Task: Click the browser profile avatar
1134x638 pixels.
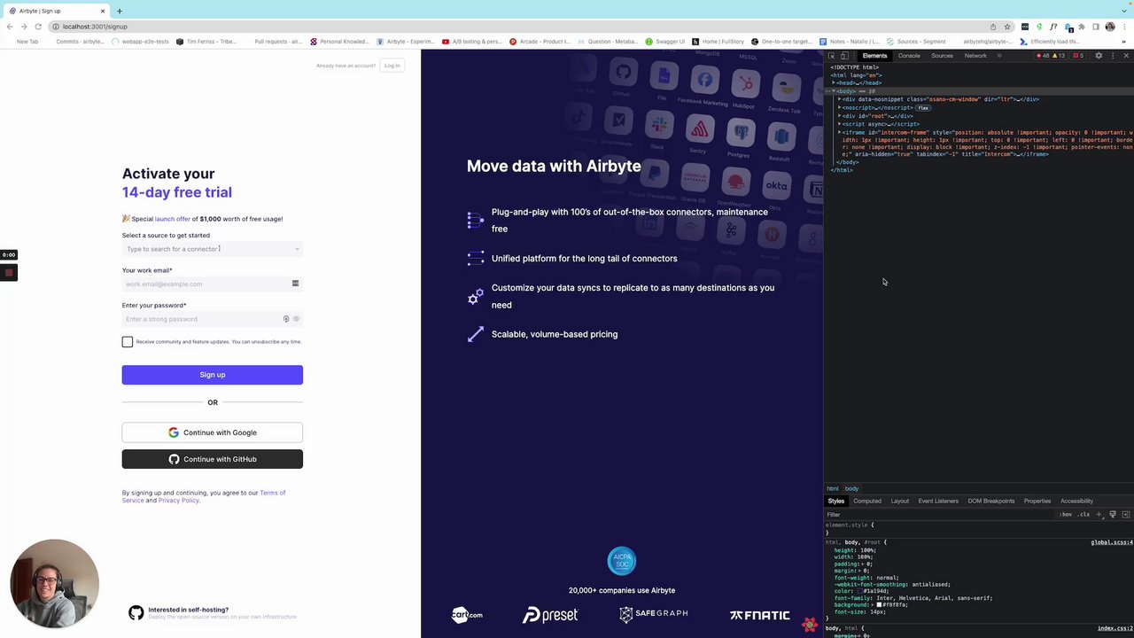Action: (x=1110, y=27)
